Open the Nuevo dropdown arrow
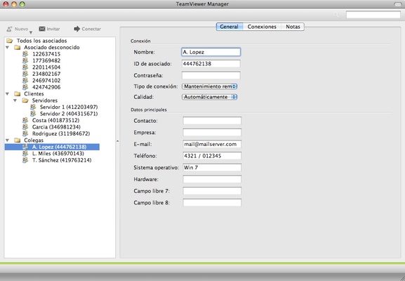This screenshot has height=281, width=405. 31,32
